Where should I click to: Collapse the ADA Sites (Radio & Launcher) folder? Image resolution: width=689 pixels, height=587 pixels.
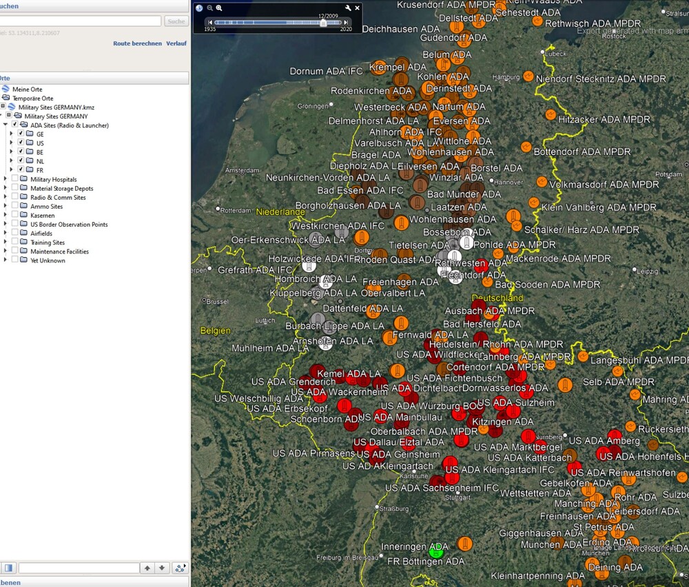[x=6, y=125]
